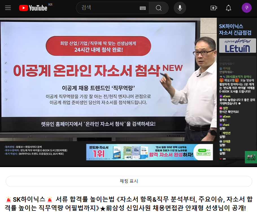Open the hamburger guide menu
Image resolution: width=257 pixels, height=213 pixels.
pos(8,8)
